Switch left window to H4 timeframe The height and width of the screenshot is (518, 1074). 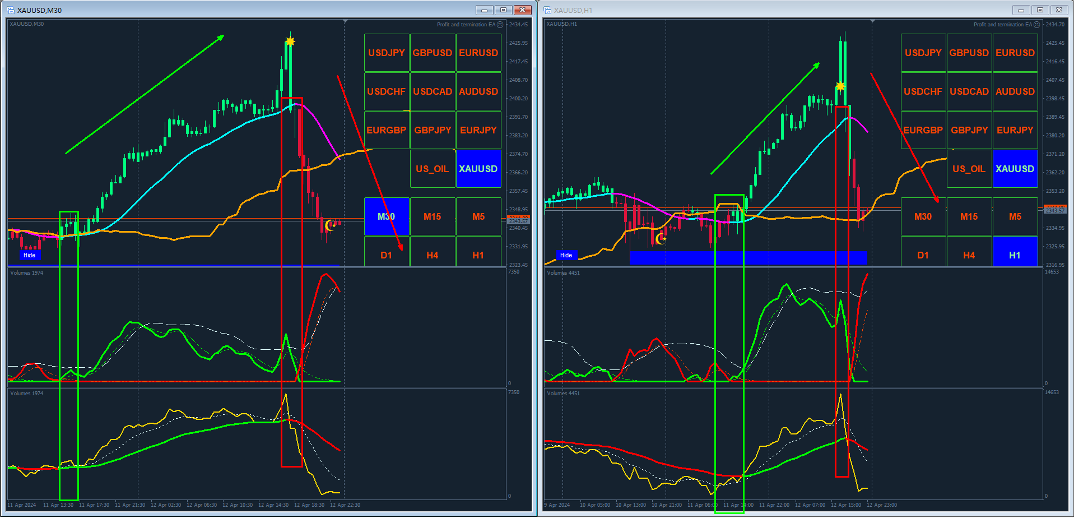click(433, 251)
